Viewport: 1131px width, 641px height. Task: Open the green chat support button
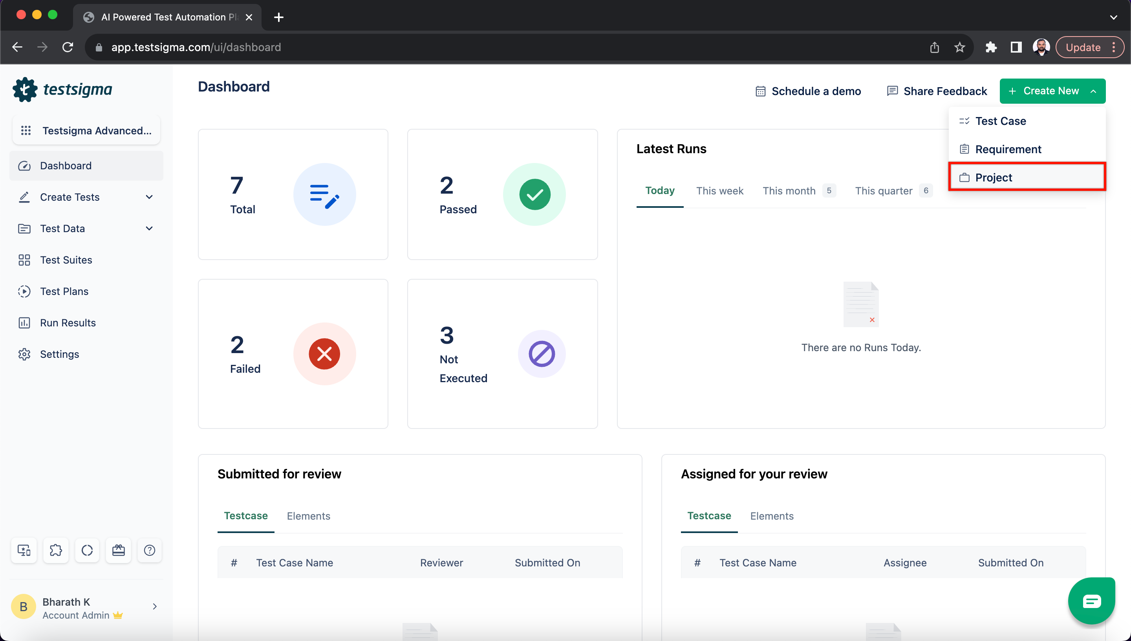tap(1091, 601)
